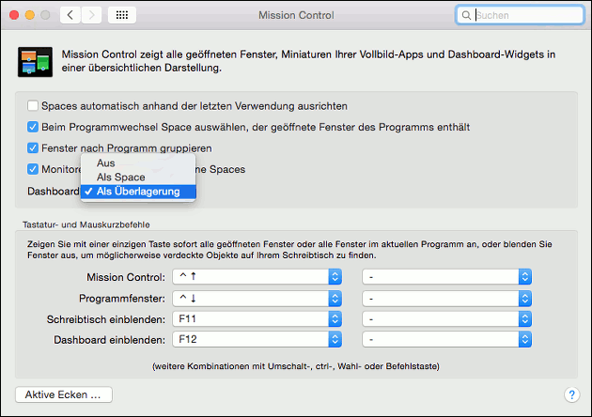Close the window with red button
The width and height of the screenshot is (592, 417).
pos(14,15)
